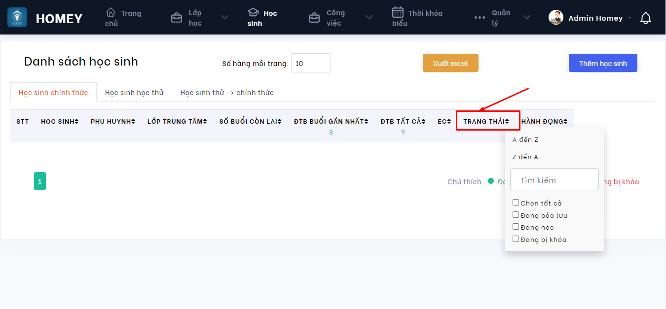666x309 pixels.
Task: Click the HOMEY logo icon
Action: [x=17, y=18]
